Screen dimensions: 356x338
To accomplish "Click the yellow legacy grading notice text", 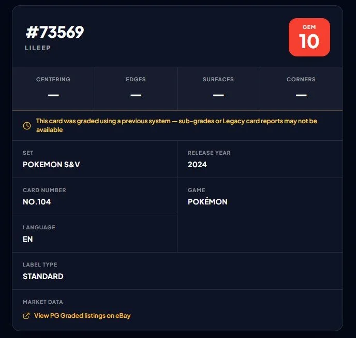I will click(x=176, y=125).
